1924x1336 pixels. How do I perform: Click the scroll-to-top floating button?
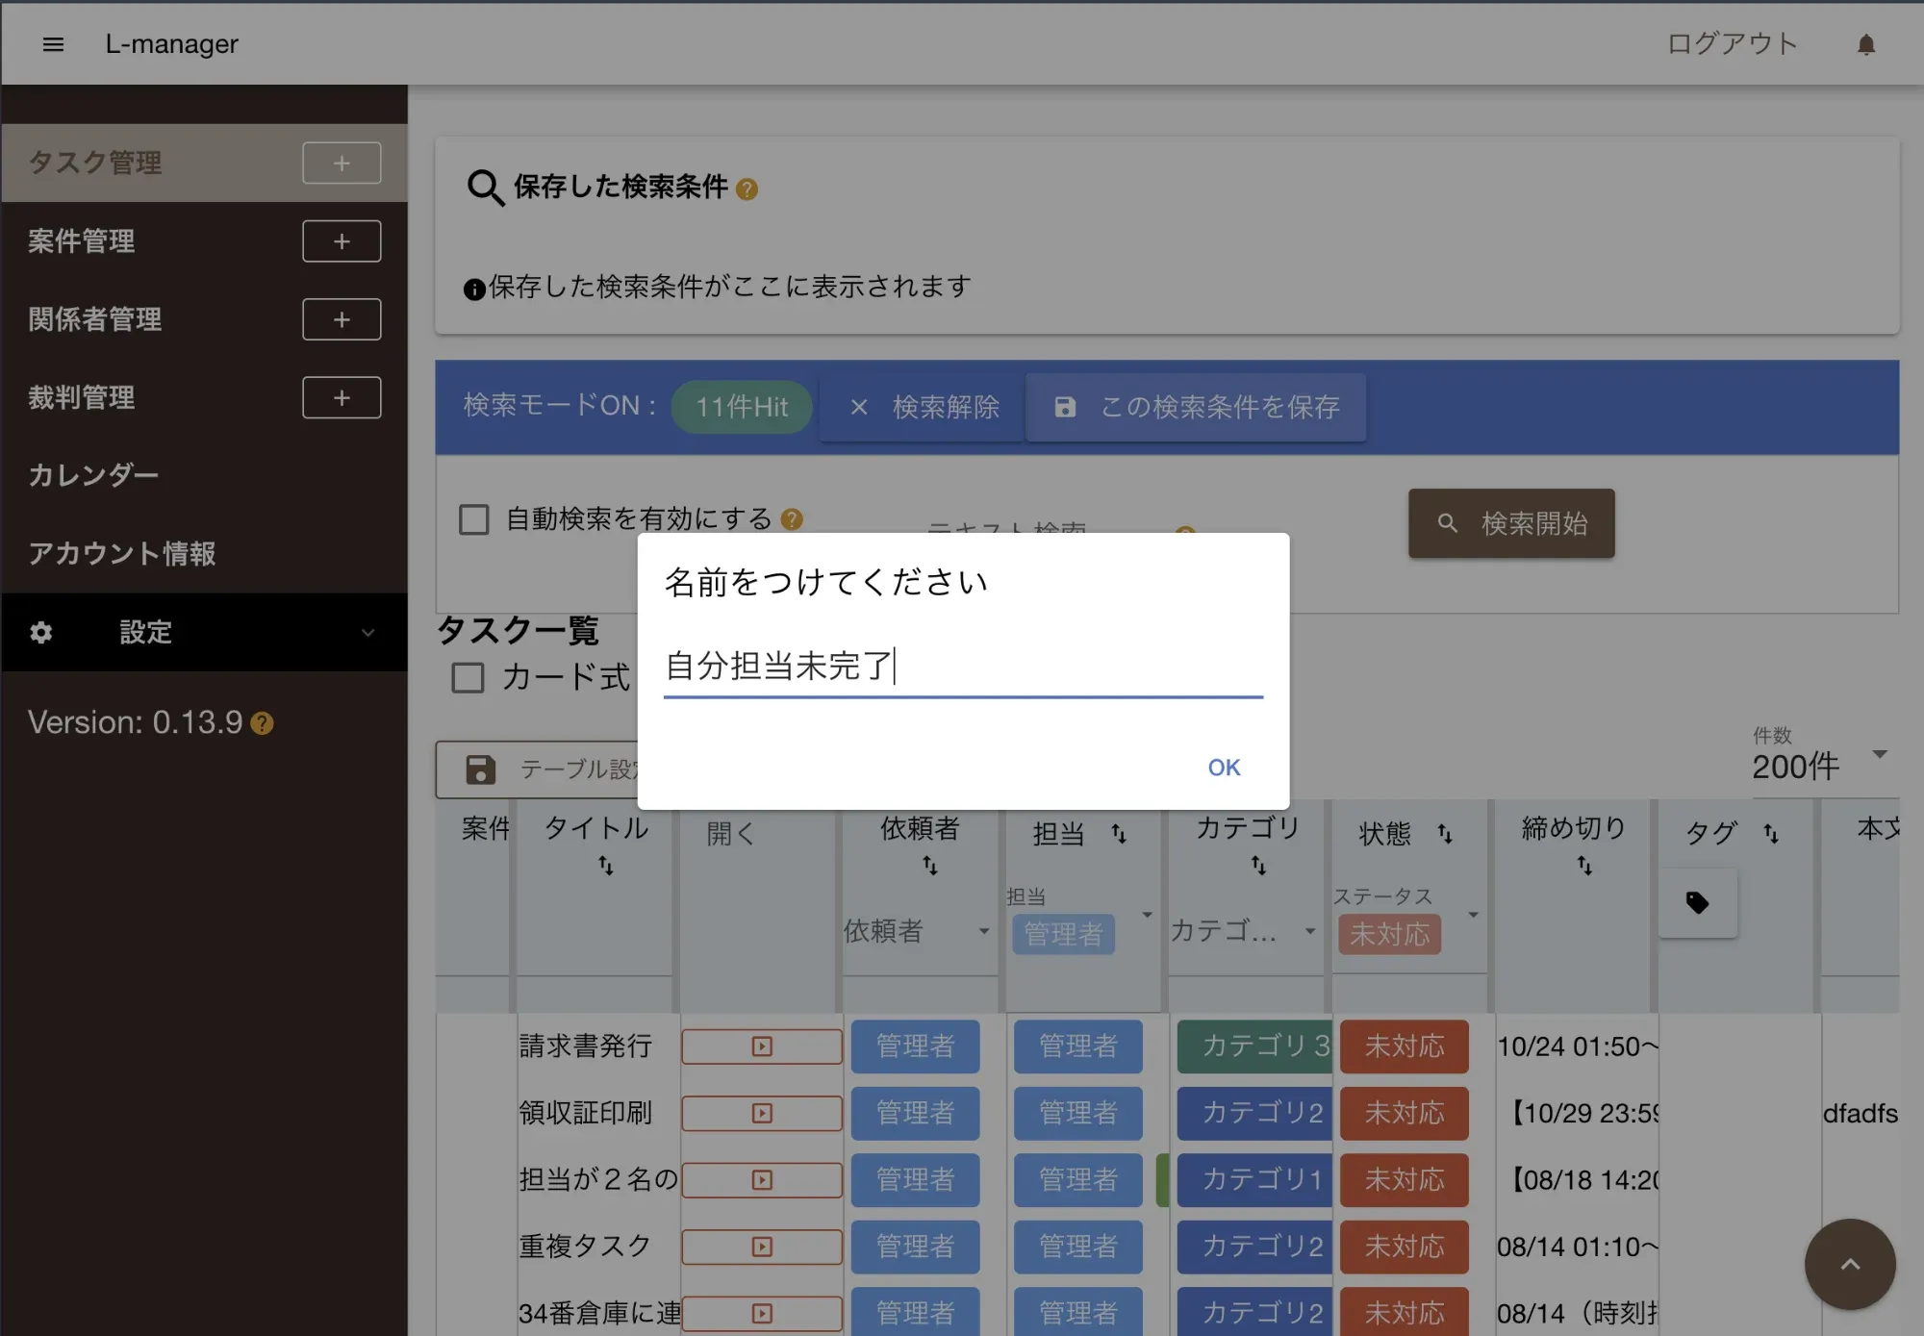pos(1849,1264)
